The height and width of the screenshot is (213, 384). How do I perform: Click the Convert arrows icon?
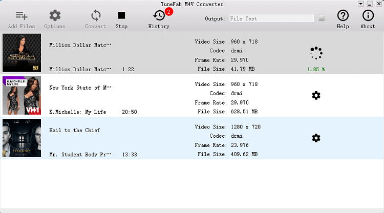point(96,15)
